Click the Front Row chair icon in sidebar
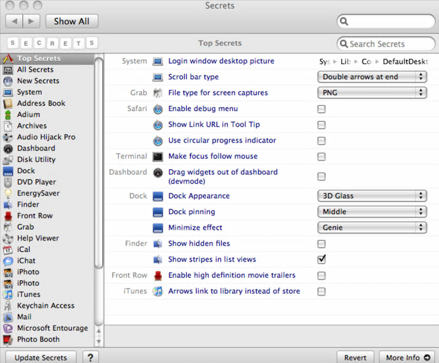The width and height of the screenshot is (439, 363). (x=8, y=216)
